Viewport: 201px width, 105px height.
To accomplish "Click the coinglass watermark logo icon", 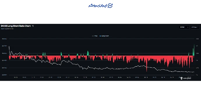I will pos(181,78).
